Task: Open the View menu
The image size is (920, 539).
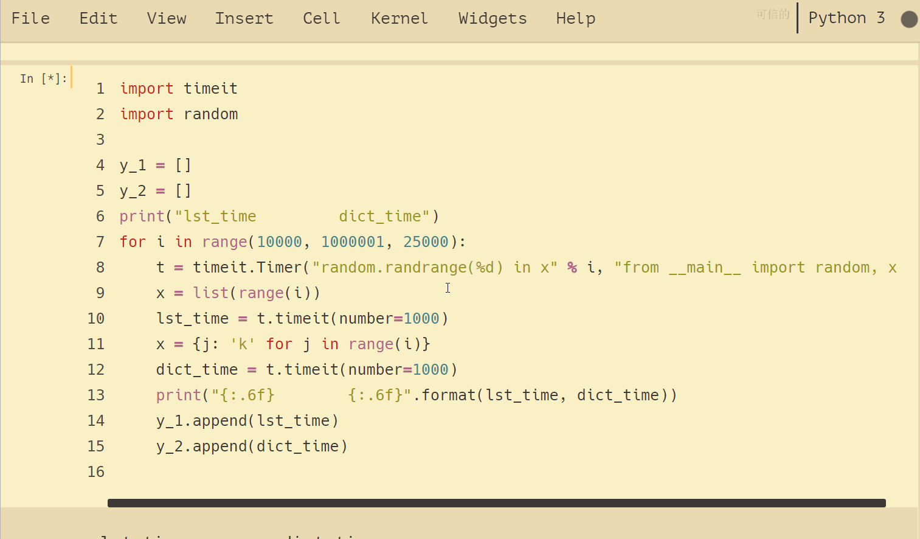Action: tap(166, 18)
